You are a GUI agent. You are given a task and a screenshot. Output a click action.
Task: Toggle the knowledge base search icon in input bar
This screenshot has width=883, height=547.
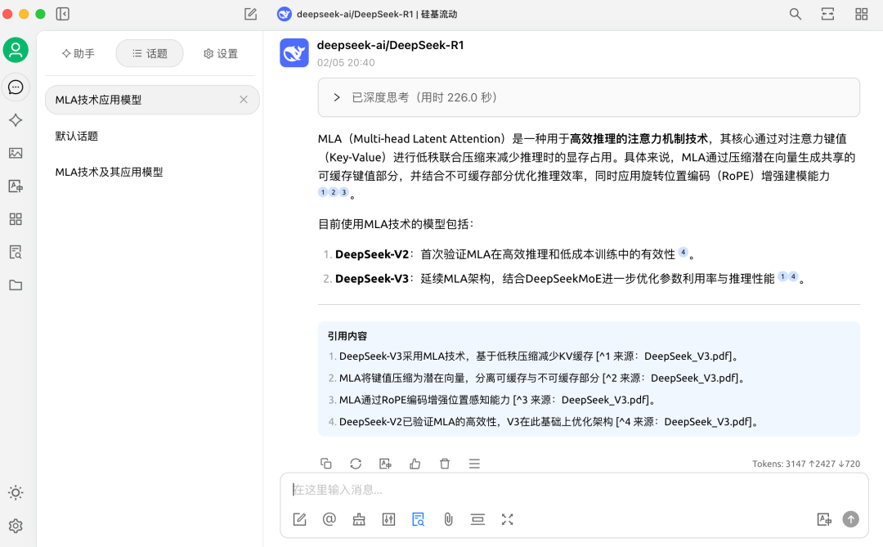[x=419, y=519]
